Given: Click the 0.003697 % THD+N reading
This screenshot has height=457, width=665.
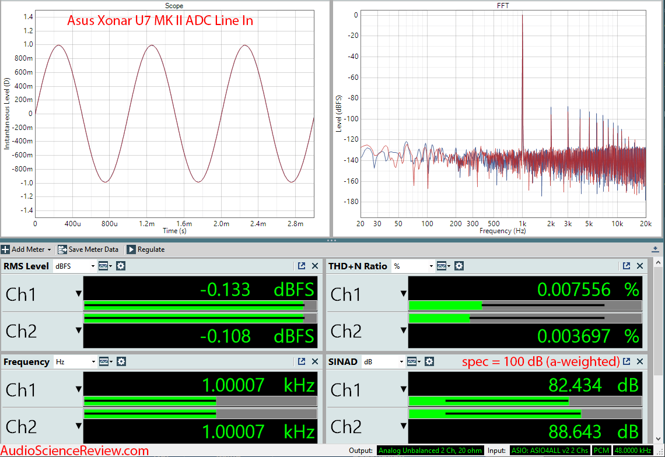Looking at the screenshot, I should click(588, 336).
